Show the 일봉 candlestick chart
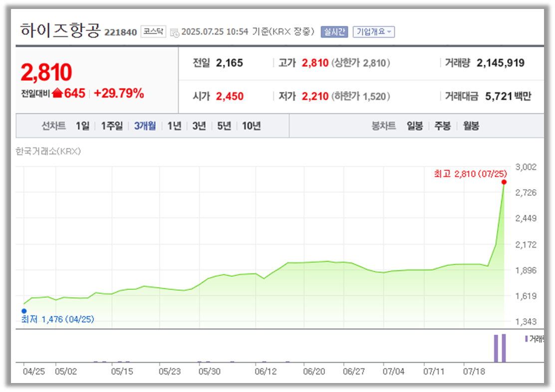Screen dimensions: 555x392 pos(414,126)
